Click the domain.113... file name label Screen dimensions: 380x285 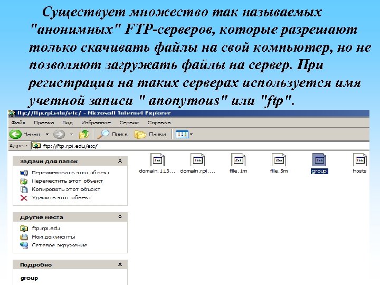click(157, 171)
